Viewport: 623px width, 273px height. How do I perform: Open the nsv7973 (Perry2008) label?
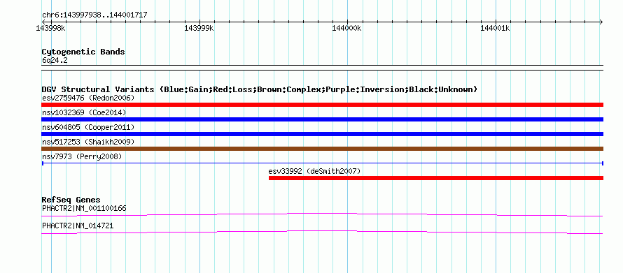tap(82, 156)
